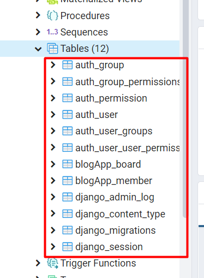Select the django_migrations table name
This screenshot has width=204, height=278.
point(116,230)
